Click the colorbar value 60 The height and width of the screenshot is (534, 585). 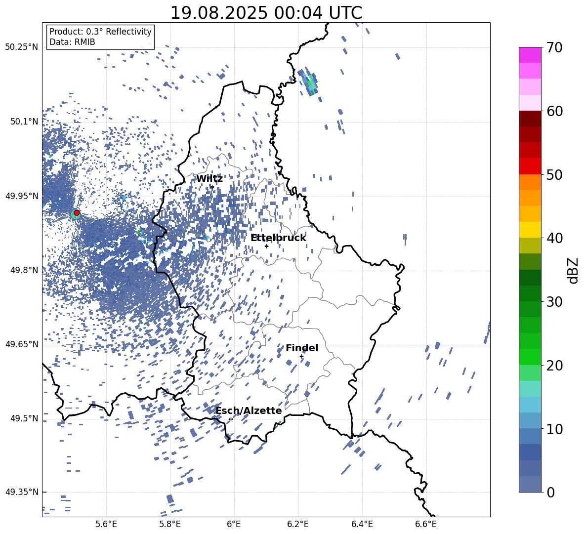554,111
